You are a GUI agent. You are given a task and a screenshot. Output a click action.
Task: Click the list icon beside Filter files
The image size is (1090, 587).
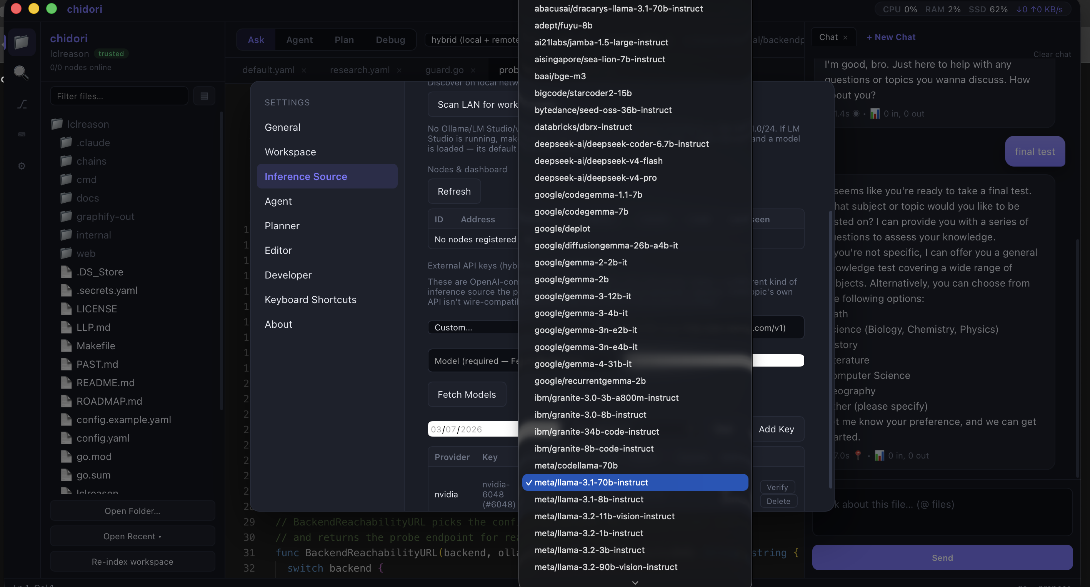point(204,96)
